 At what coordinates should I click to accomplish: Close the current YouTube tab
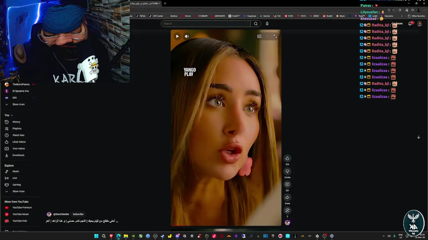click(159, 3)
